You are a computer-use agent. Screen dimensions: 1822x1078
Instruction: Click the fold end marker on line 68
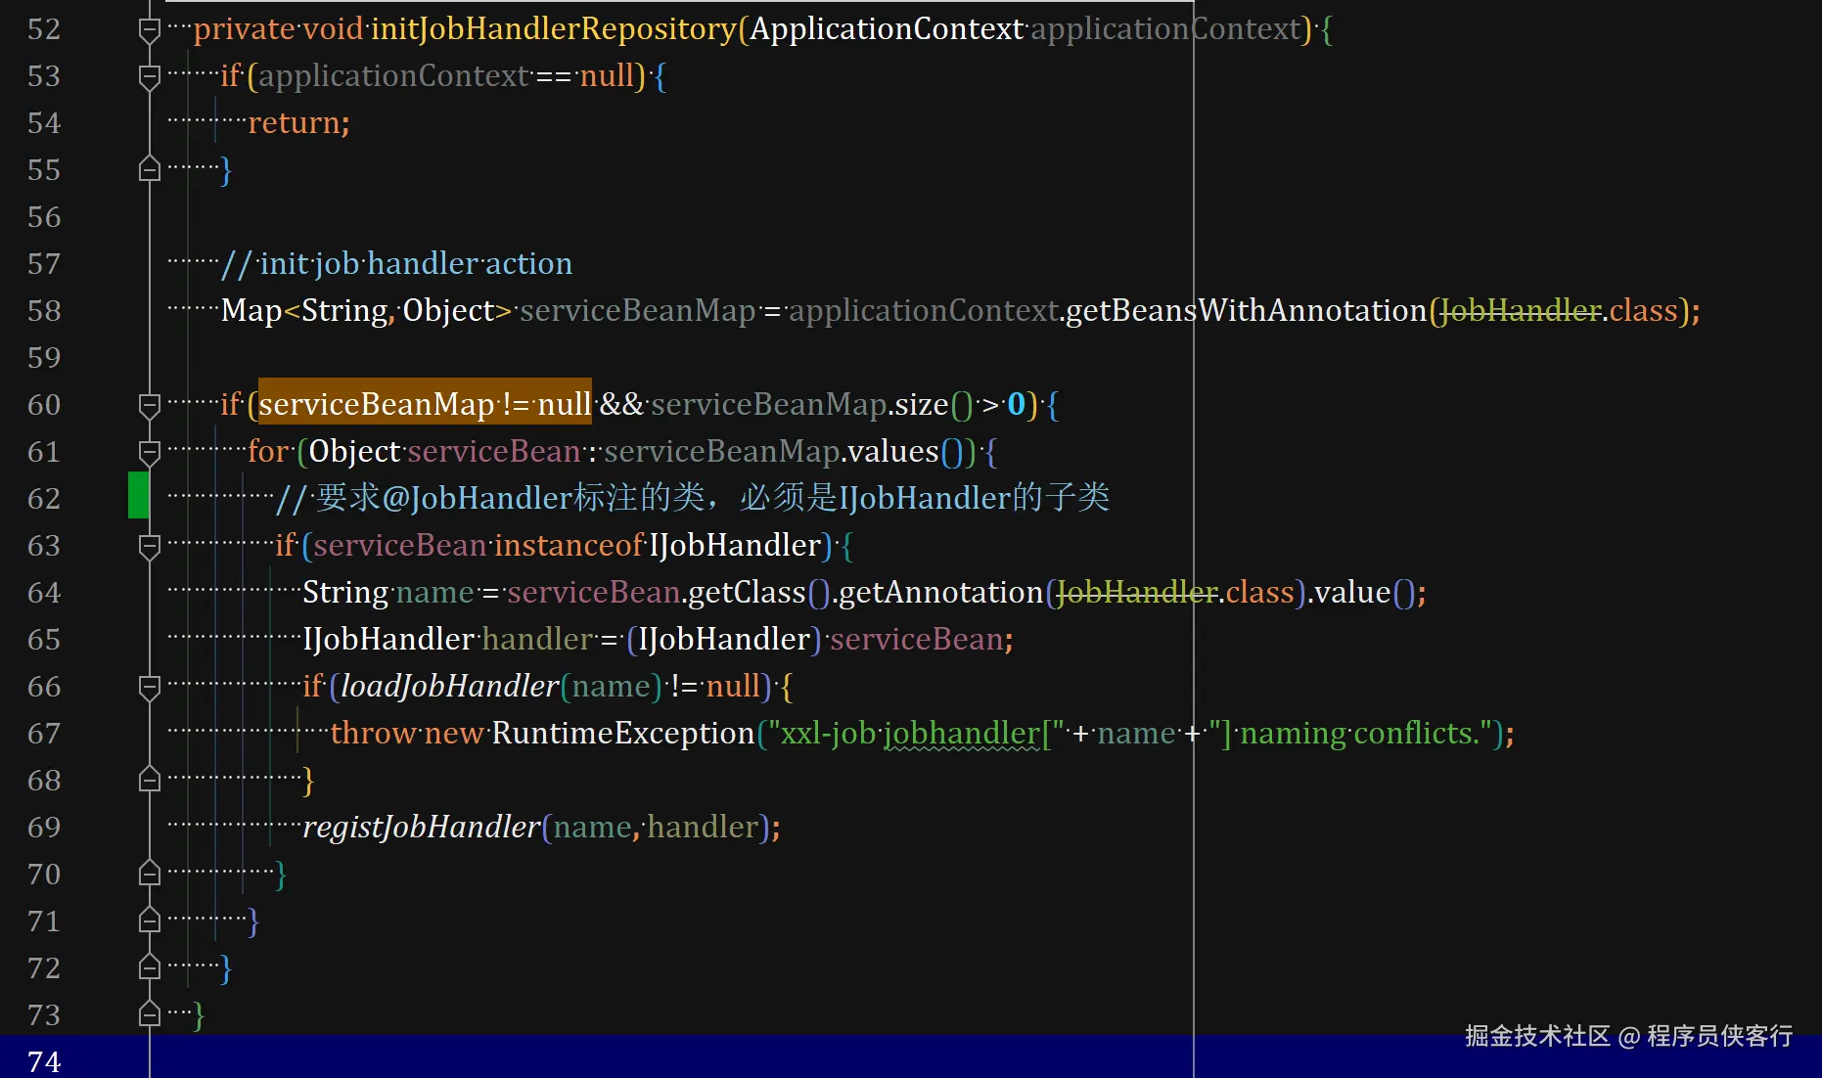click(150, 780)
